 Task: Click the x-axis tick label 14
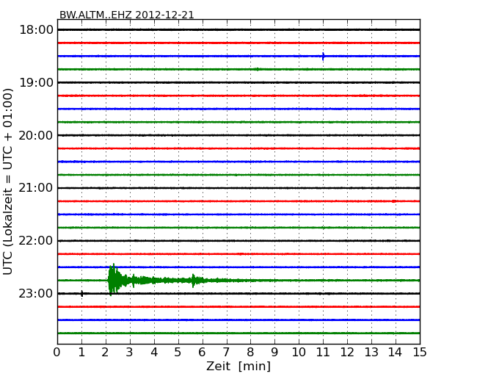coord(396,353)
